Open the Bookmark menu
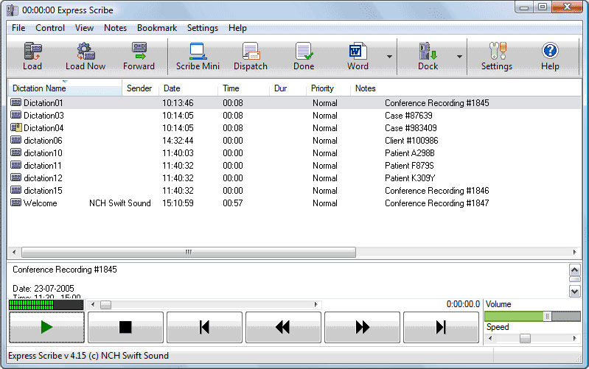 pyautogui.click(x=156, y=28)
